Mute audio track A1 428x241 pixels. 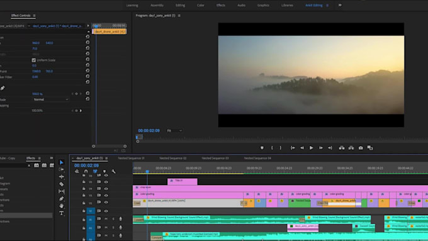[x=106, y=219]
